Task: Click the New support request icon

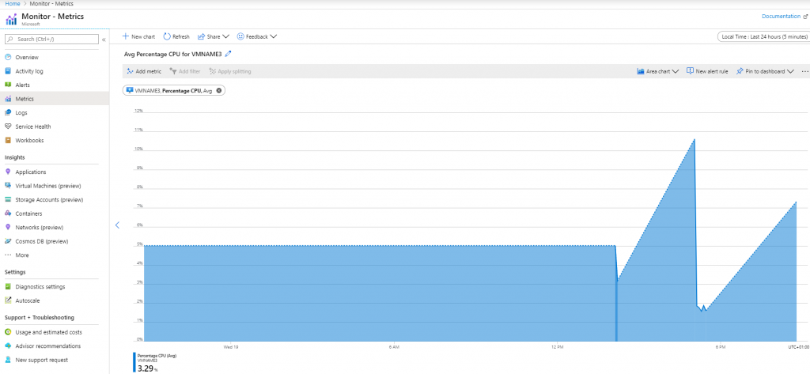Action: coord(8,360)
